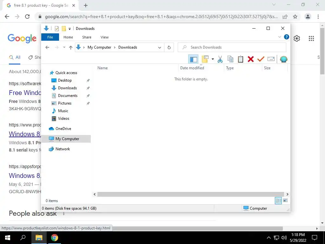Open recent locations dropdown in Explorer

[x=64, y=47]
